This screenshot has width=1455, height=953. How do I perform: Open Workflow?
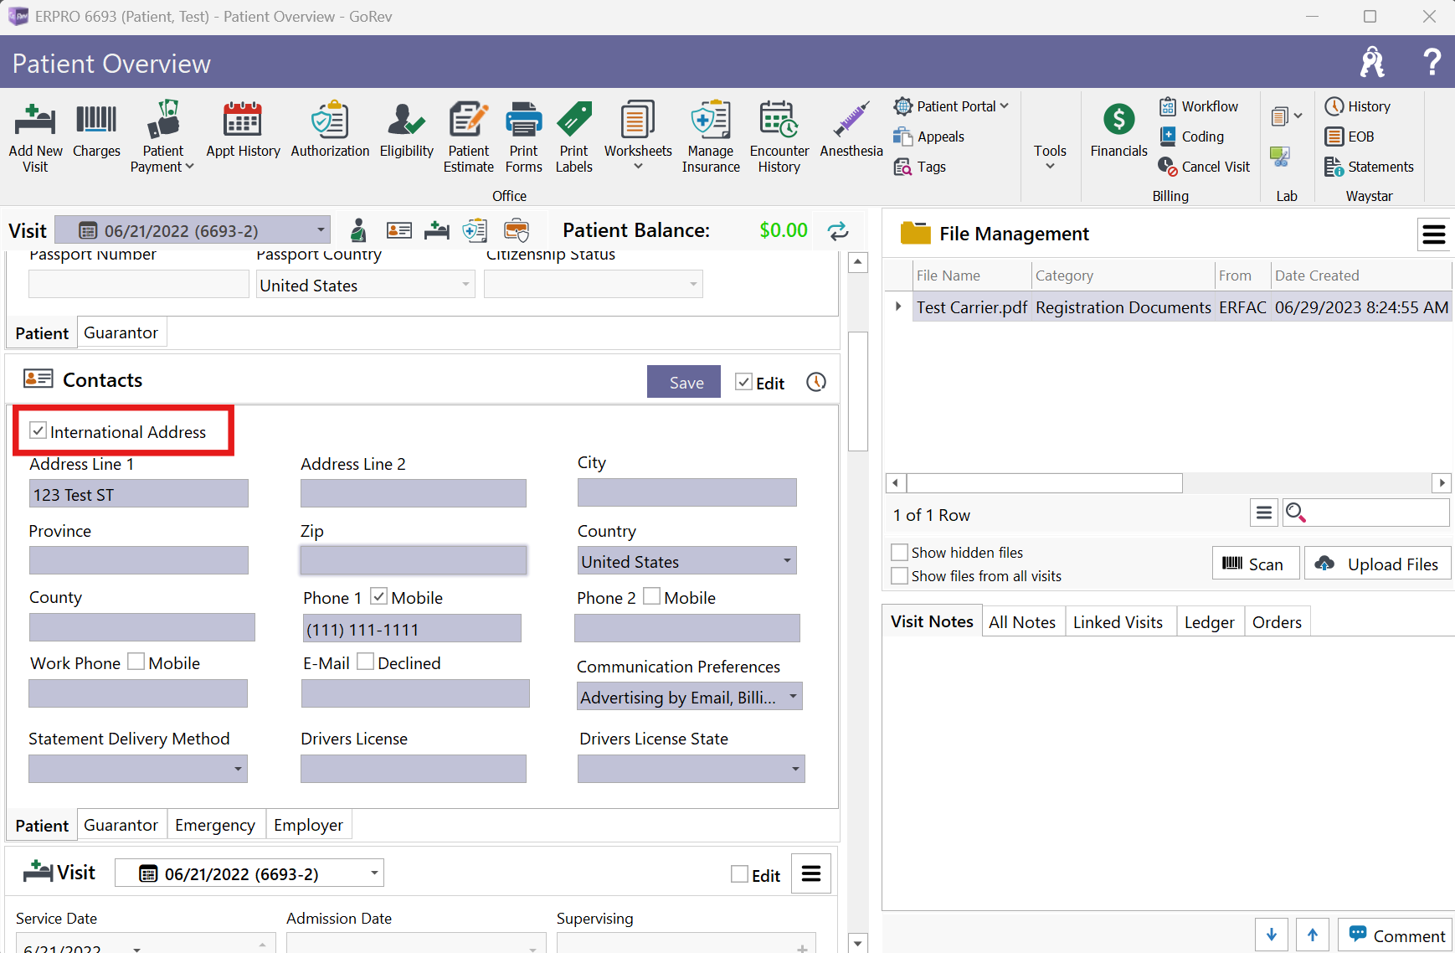tap(1199, 106)
